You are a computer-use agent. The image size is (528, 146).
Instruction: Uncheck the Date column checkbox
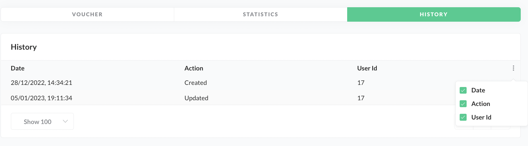click(463, 90)
